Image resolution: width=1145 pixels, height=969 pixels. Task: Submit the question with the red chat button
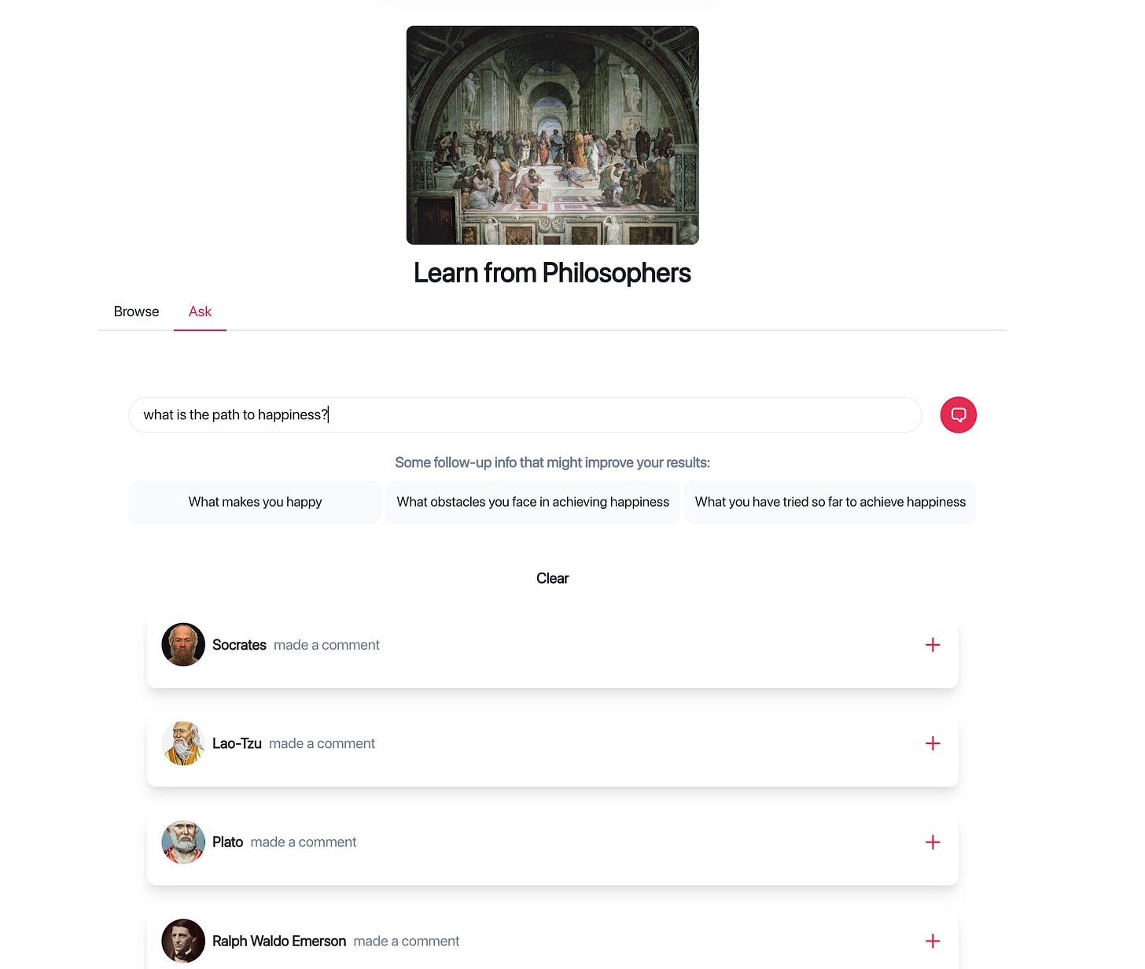(x=958, y=414)
